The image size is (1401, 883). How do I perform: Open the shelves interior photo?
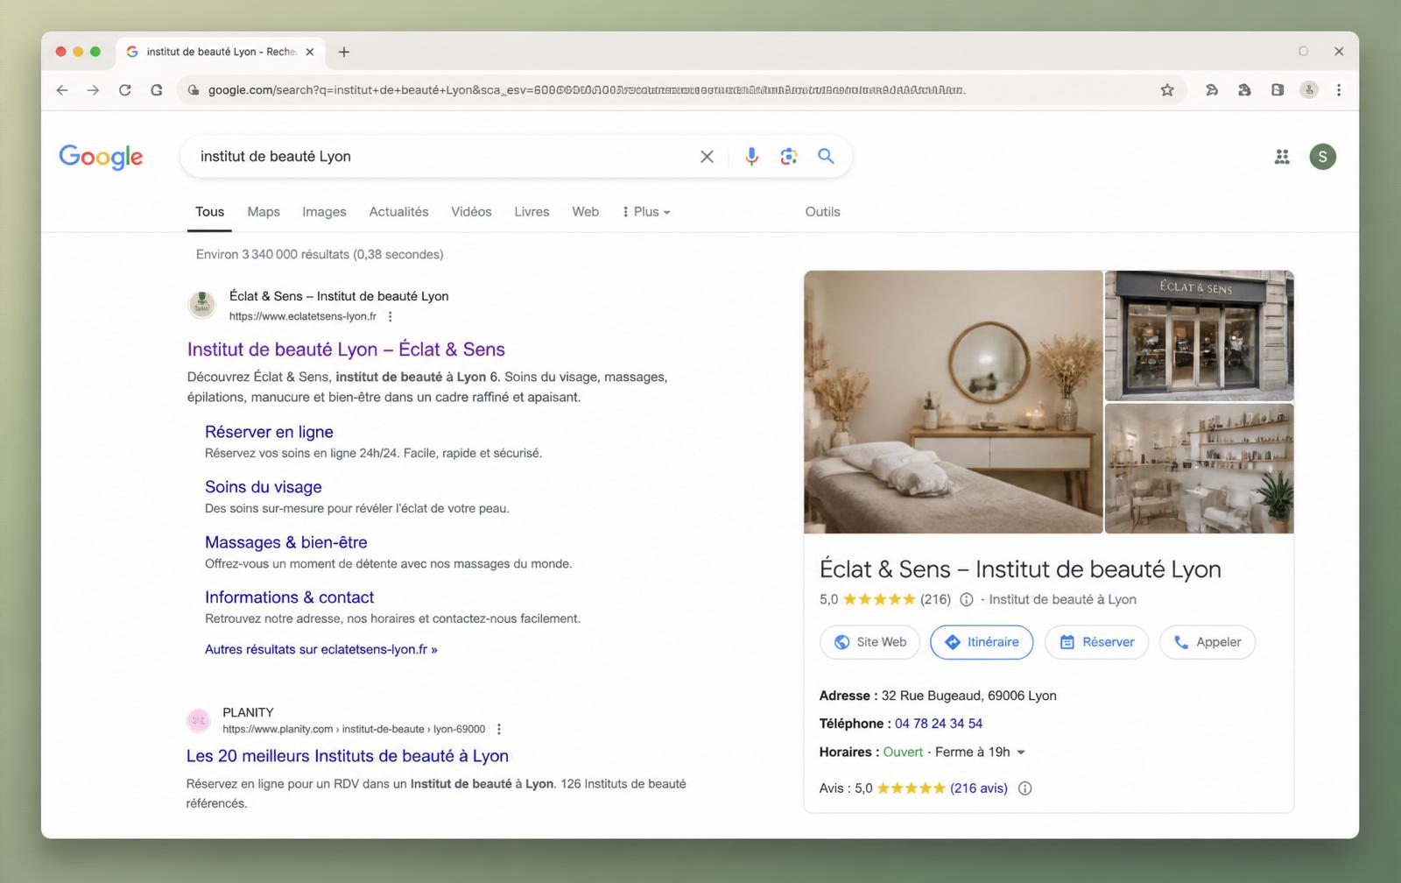1199,469
